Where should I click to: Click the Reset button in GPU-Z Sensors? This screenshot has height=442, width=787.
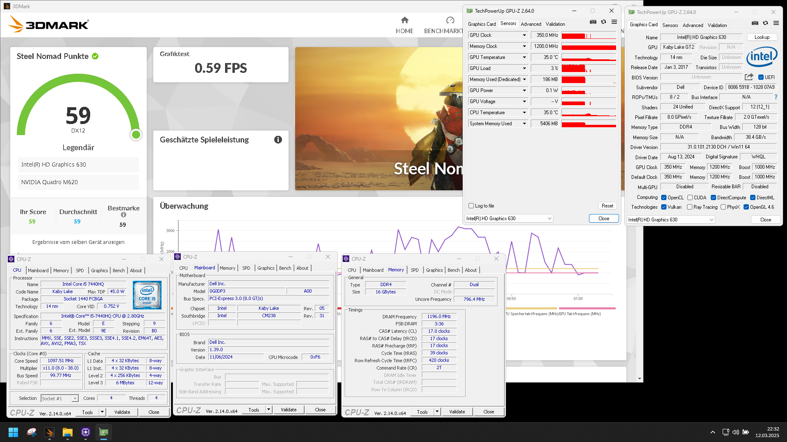tap(607, 206)
